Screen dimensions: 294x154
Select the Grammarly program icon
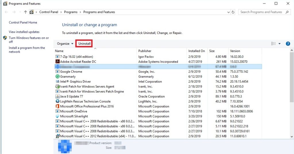(x=57, y=77)
